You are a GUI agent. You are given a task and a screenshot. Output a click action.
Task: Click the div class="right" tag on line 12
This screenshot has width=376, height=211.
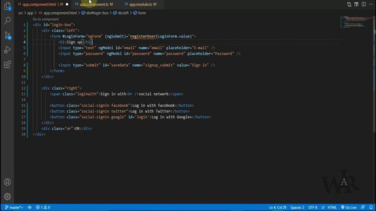pyautogui.click(x=61, y=89)
